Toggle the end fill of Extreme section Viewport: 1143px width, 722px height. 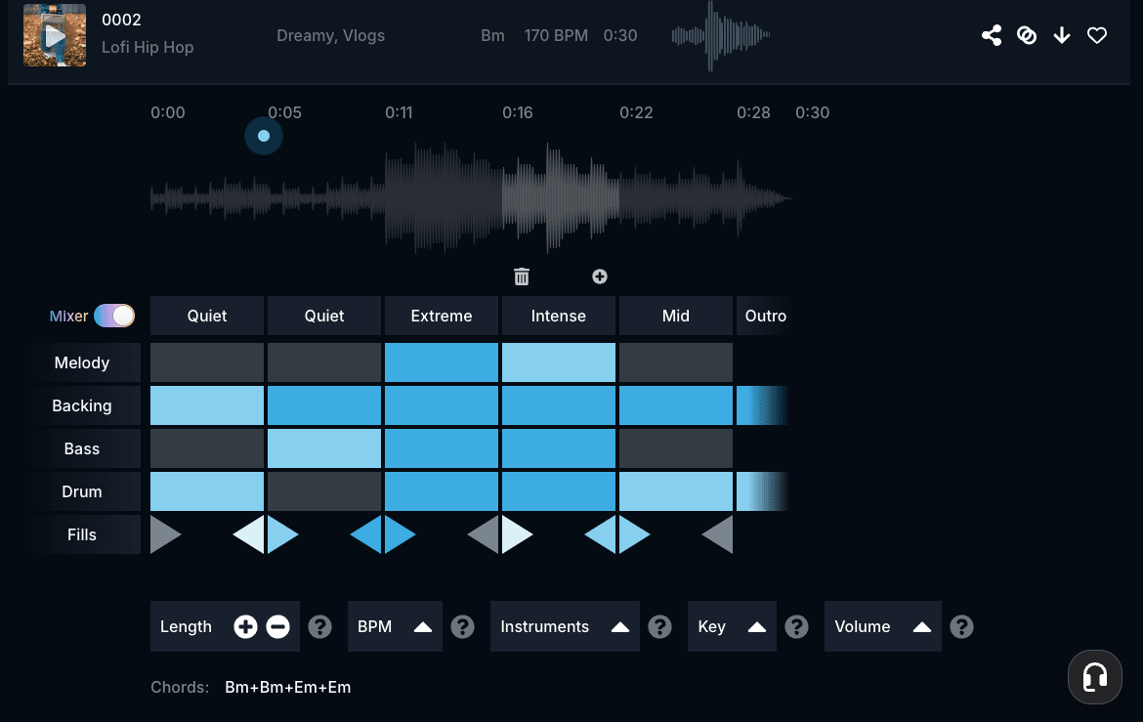tap(484, 534)
